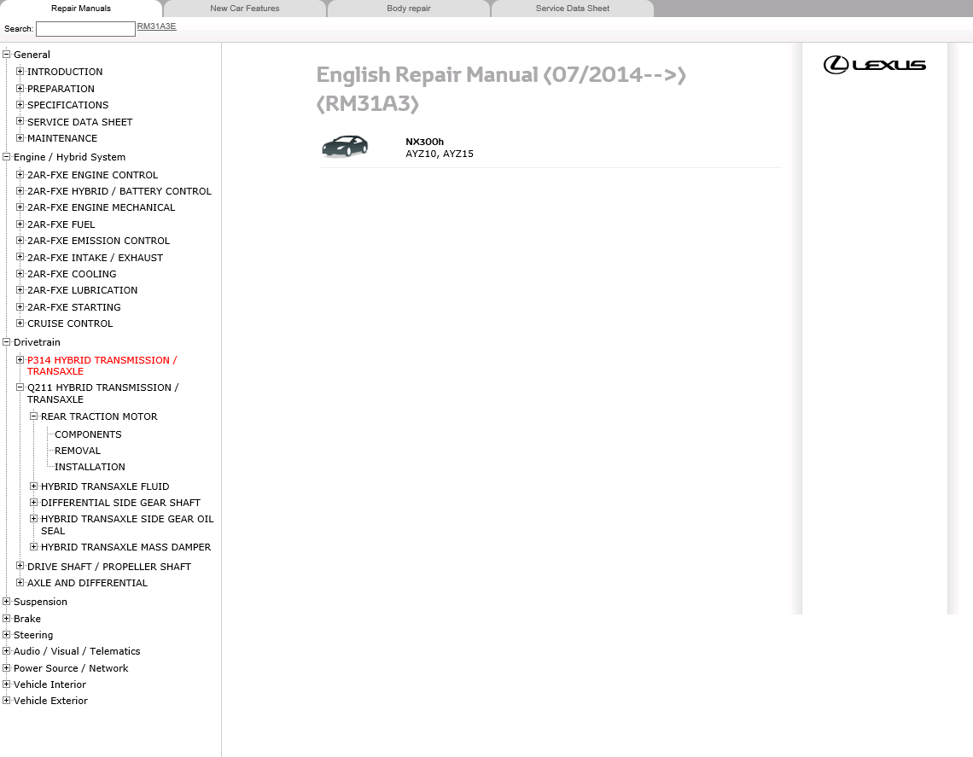
Task: Expand Power Source / Network
Action: click(x=7, y=667)
